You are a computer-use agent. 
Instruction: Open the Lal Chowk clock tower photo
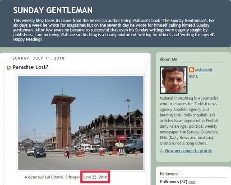point(81,123)
